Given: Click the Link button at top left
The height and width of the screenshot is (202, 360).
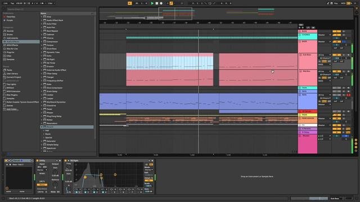Looking at the screenshot, I should pyautogui.click(x=6, y=3).
